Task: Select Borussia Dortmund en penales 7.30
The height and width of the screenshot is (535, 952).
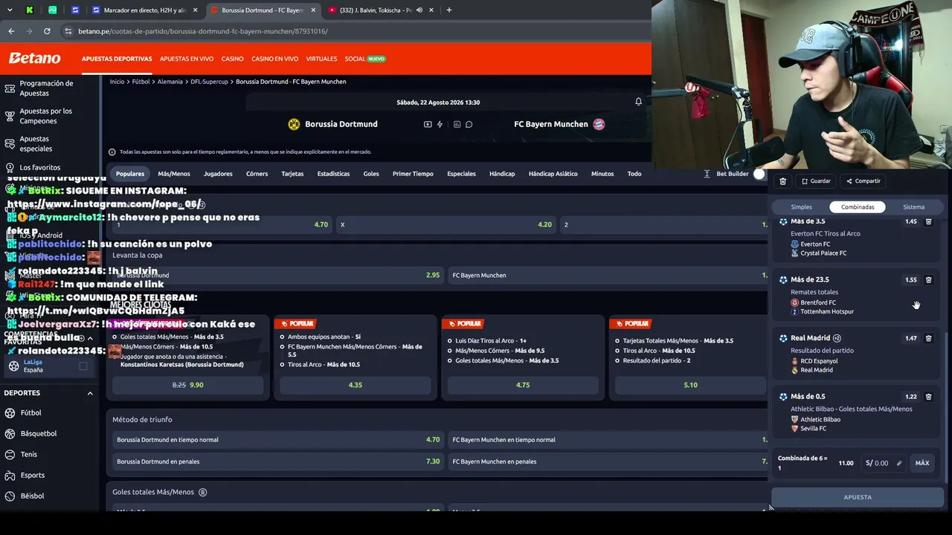Action: pos(277,461)
